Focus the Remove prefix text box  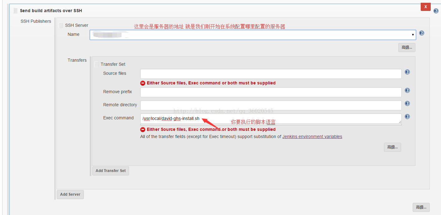pyautogui.click(x=271, y=92)
